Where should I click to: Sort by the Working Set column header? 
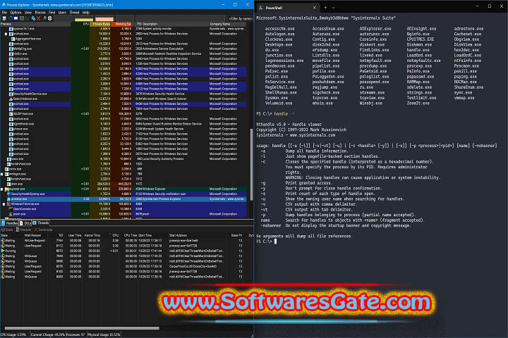point(122,24)
